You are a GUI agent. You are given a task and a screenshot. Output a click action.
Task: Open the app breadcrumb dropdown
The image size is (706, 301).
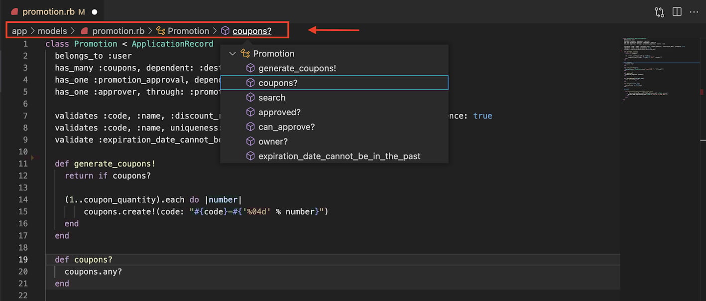(x=19, y=30)
